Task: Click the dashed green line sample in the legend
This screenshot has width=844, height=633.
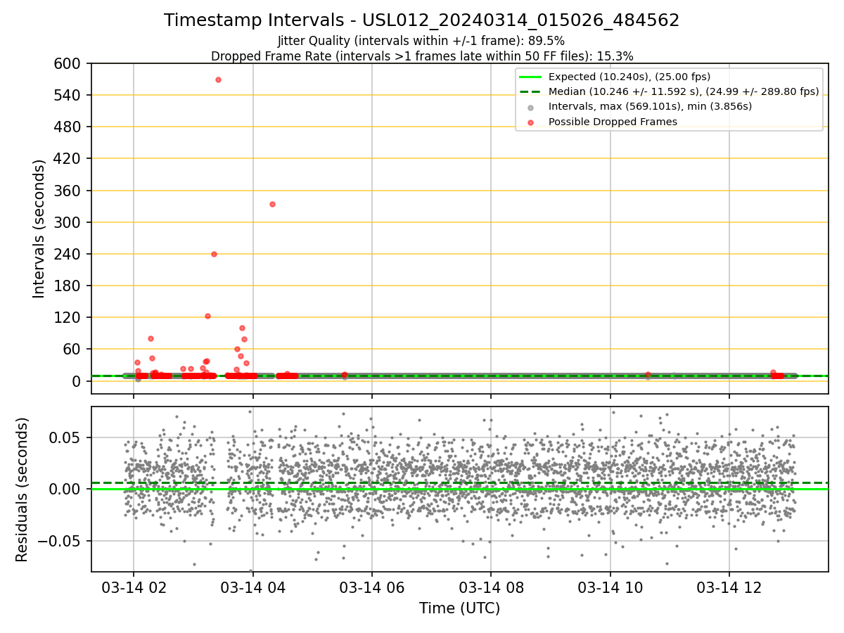Action: pyautogui.click(x=530, y=92)
